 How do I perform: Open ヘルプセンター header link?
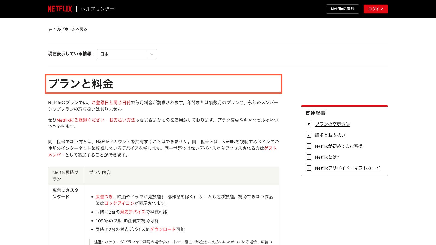(98, 9)
